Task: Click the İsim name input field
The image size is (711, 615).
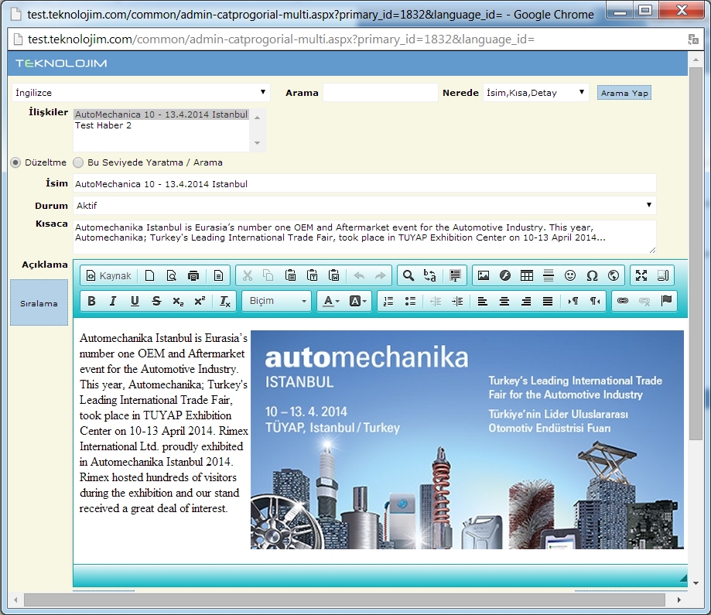Action: [x=364, y=183]
